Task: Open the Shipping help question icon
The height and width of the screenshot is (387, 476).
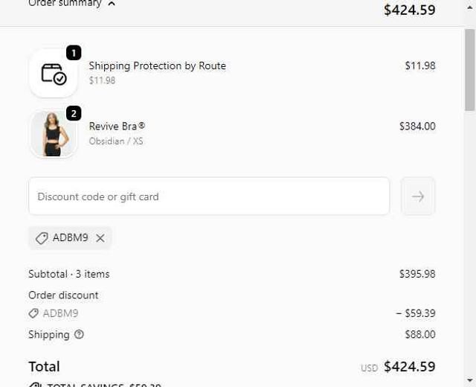Action: coord(80,334)
